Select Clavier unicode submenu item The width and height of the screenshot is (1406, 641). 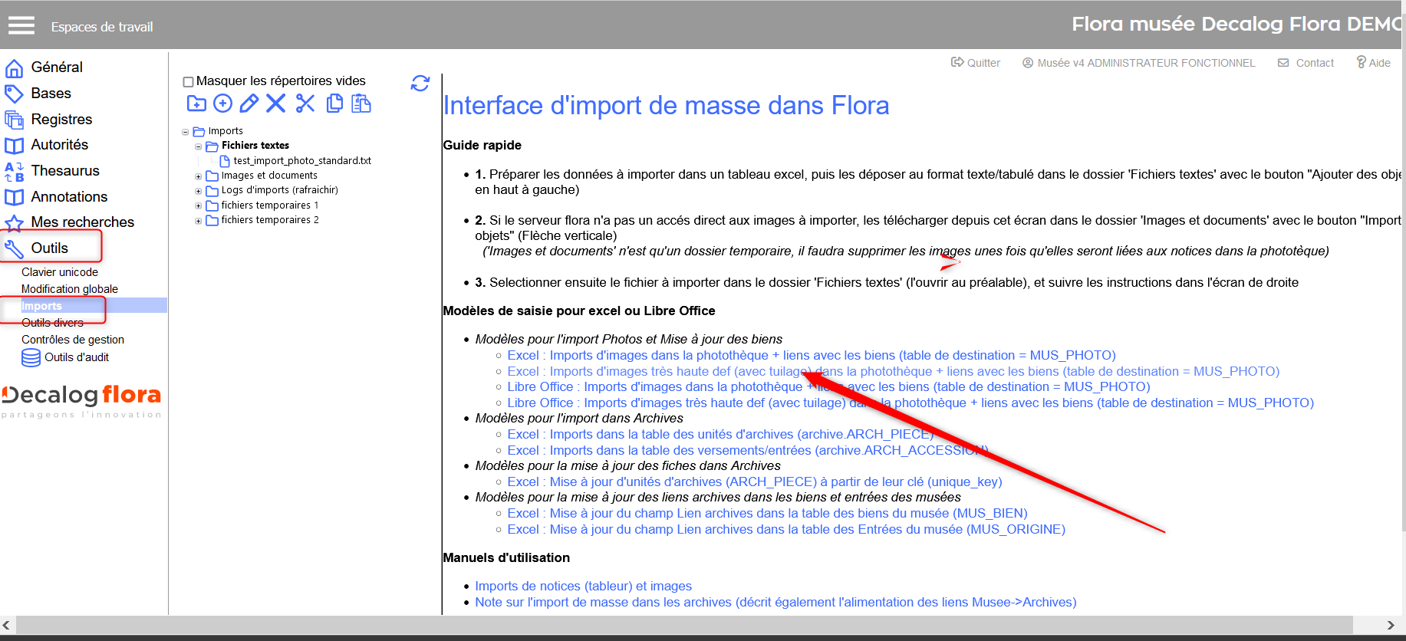point(60,272)
